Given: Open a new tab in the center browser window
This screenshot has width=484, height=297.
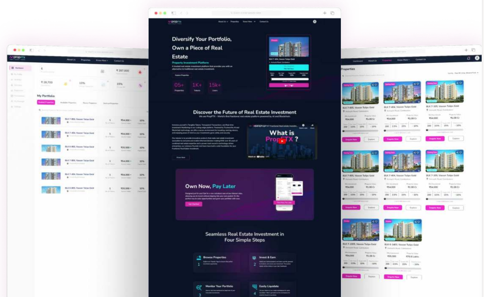Looking at the screenshot, I should (x=325, y=13).
